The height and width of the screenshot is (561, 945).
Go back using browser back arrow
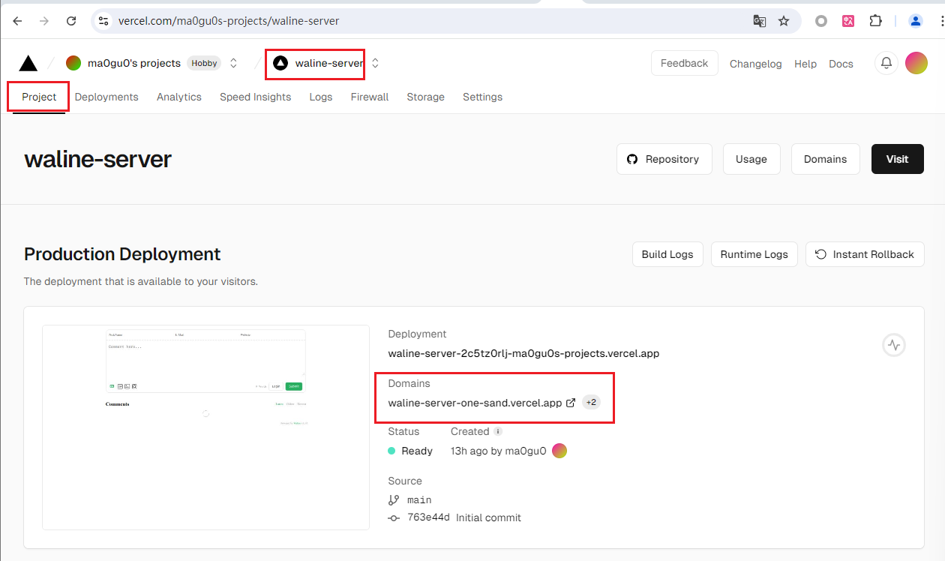pos(18,21)
